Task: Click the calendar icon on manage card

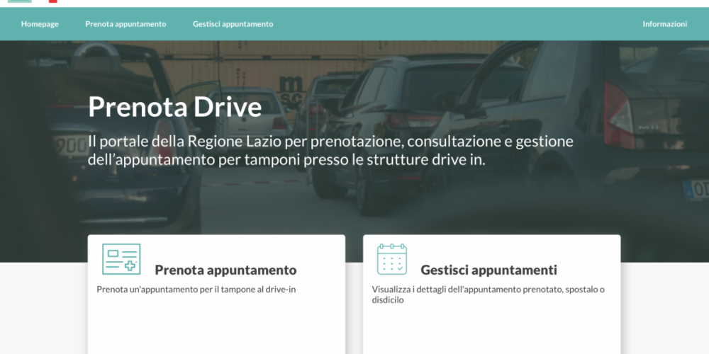Action: [392, 259]
